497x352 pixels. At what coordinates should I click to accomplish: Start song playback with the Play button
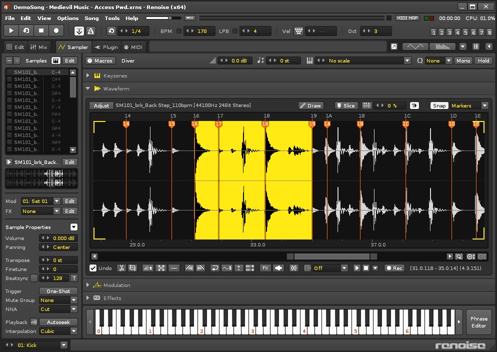[11, 30]
